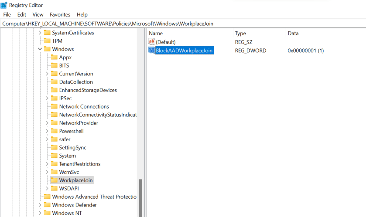This screenshot has height=217, width=366.
Task: Click the TPM folder icon
Action: click(47, 41)
